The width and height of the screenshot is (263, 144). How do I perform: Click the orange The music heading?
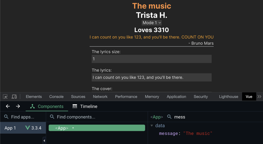(152, 6)
